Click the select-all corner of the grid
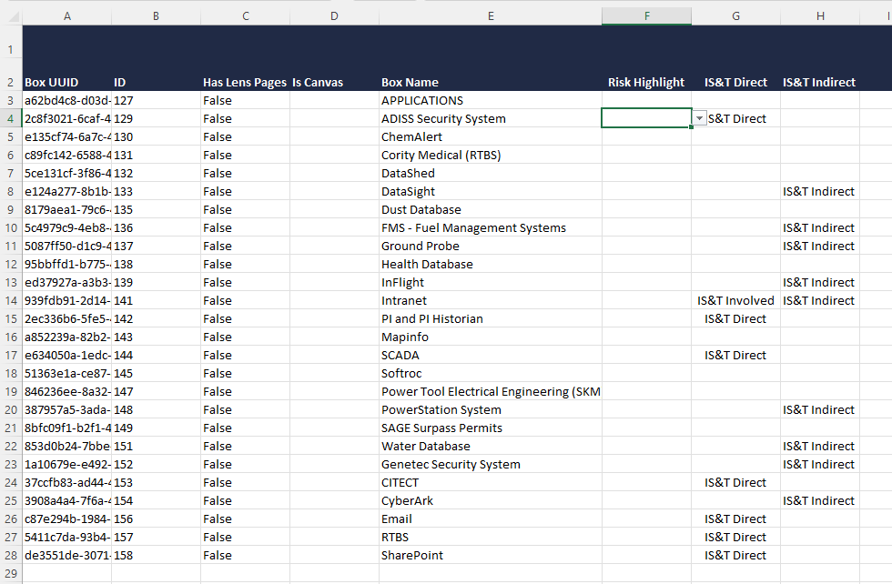Screen dimensions: 892x584 [10, 15]
